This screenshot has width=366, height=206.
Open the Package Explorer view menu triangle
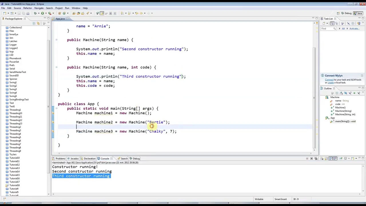[48, 23]
